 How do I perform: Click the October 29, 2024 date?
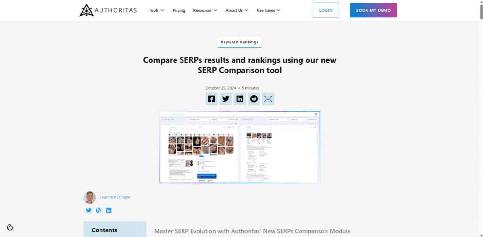point(221,88)
